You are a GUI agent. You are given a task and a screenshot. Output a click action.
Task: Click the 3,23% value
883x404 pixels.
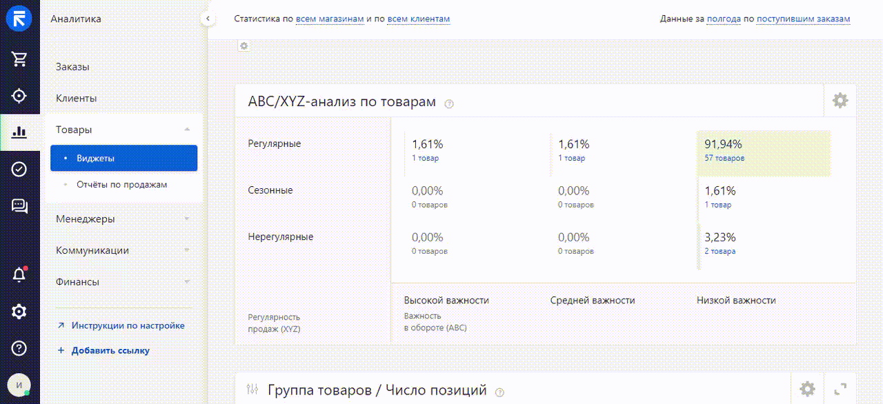(720, 237)
